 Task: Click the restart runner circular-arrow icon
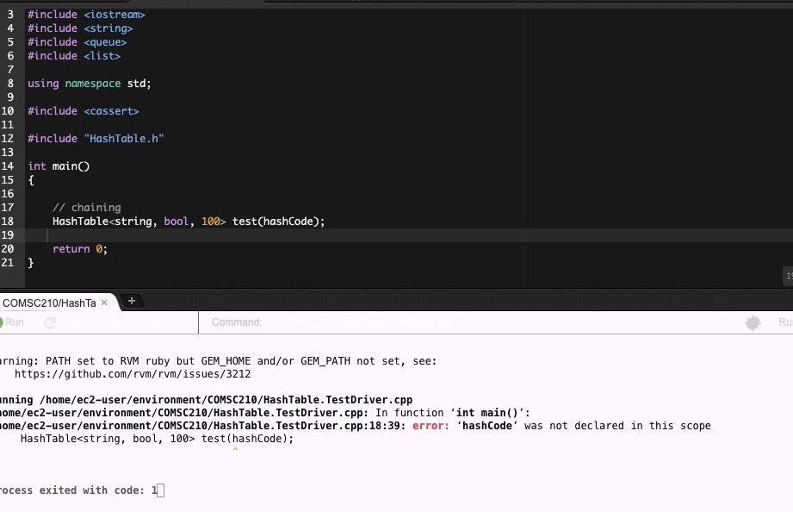tap(50, 322)
